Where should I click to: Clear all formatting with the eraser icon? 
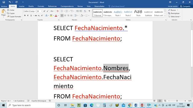click(x=58, y=11)
